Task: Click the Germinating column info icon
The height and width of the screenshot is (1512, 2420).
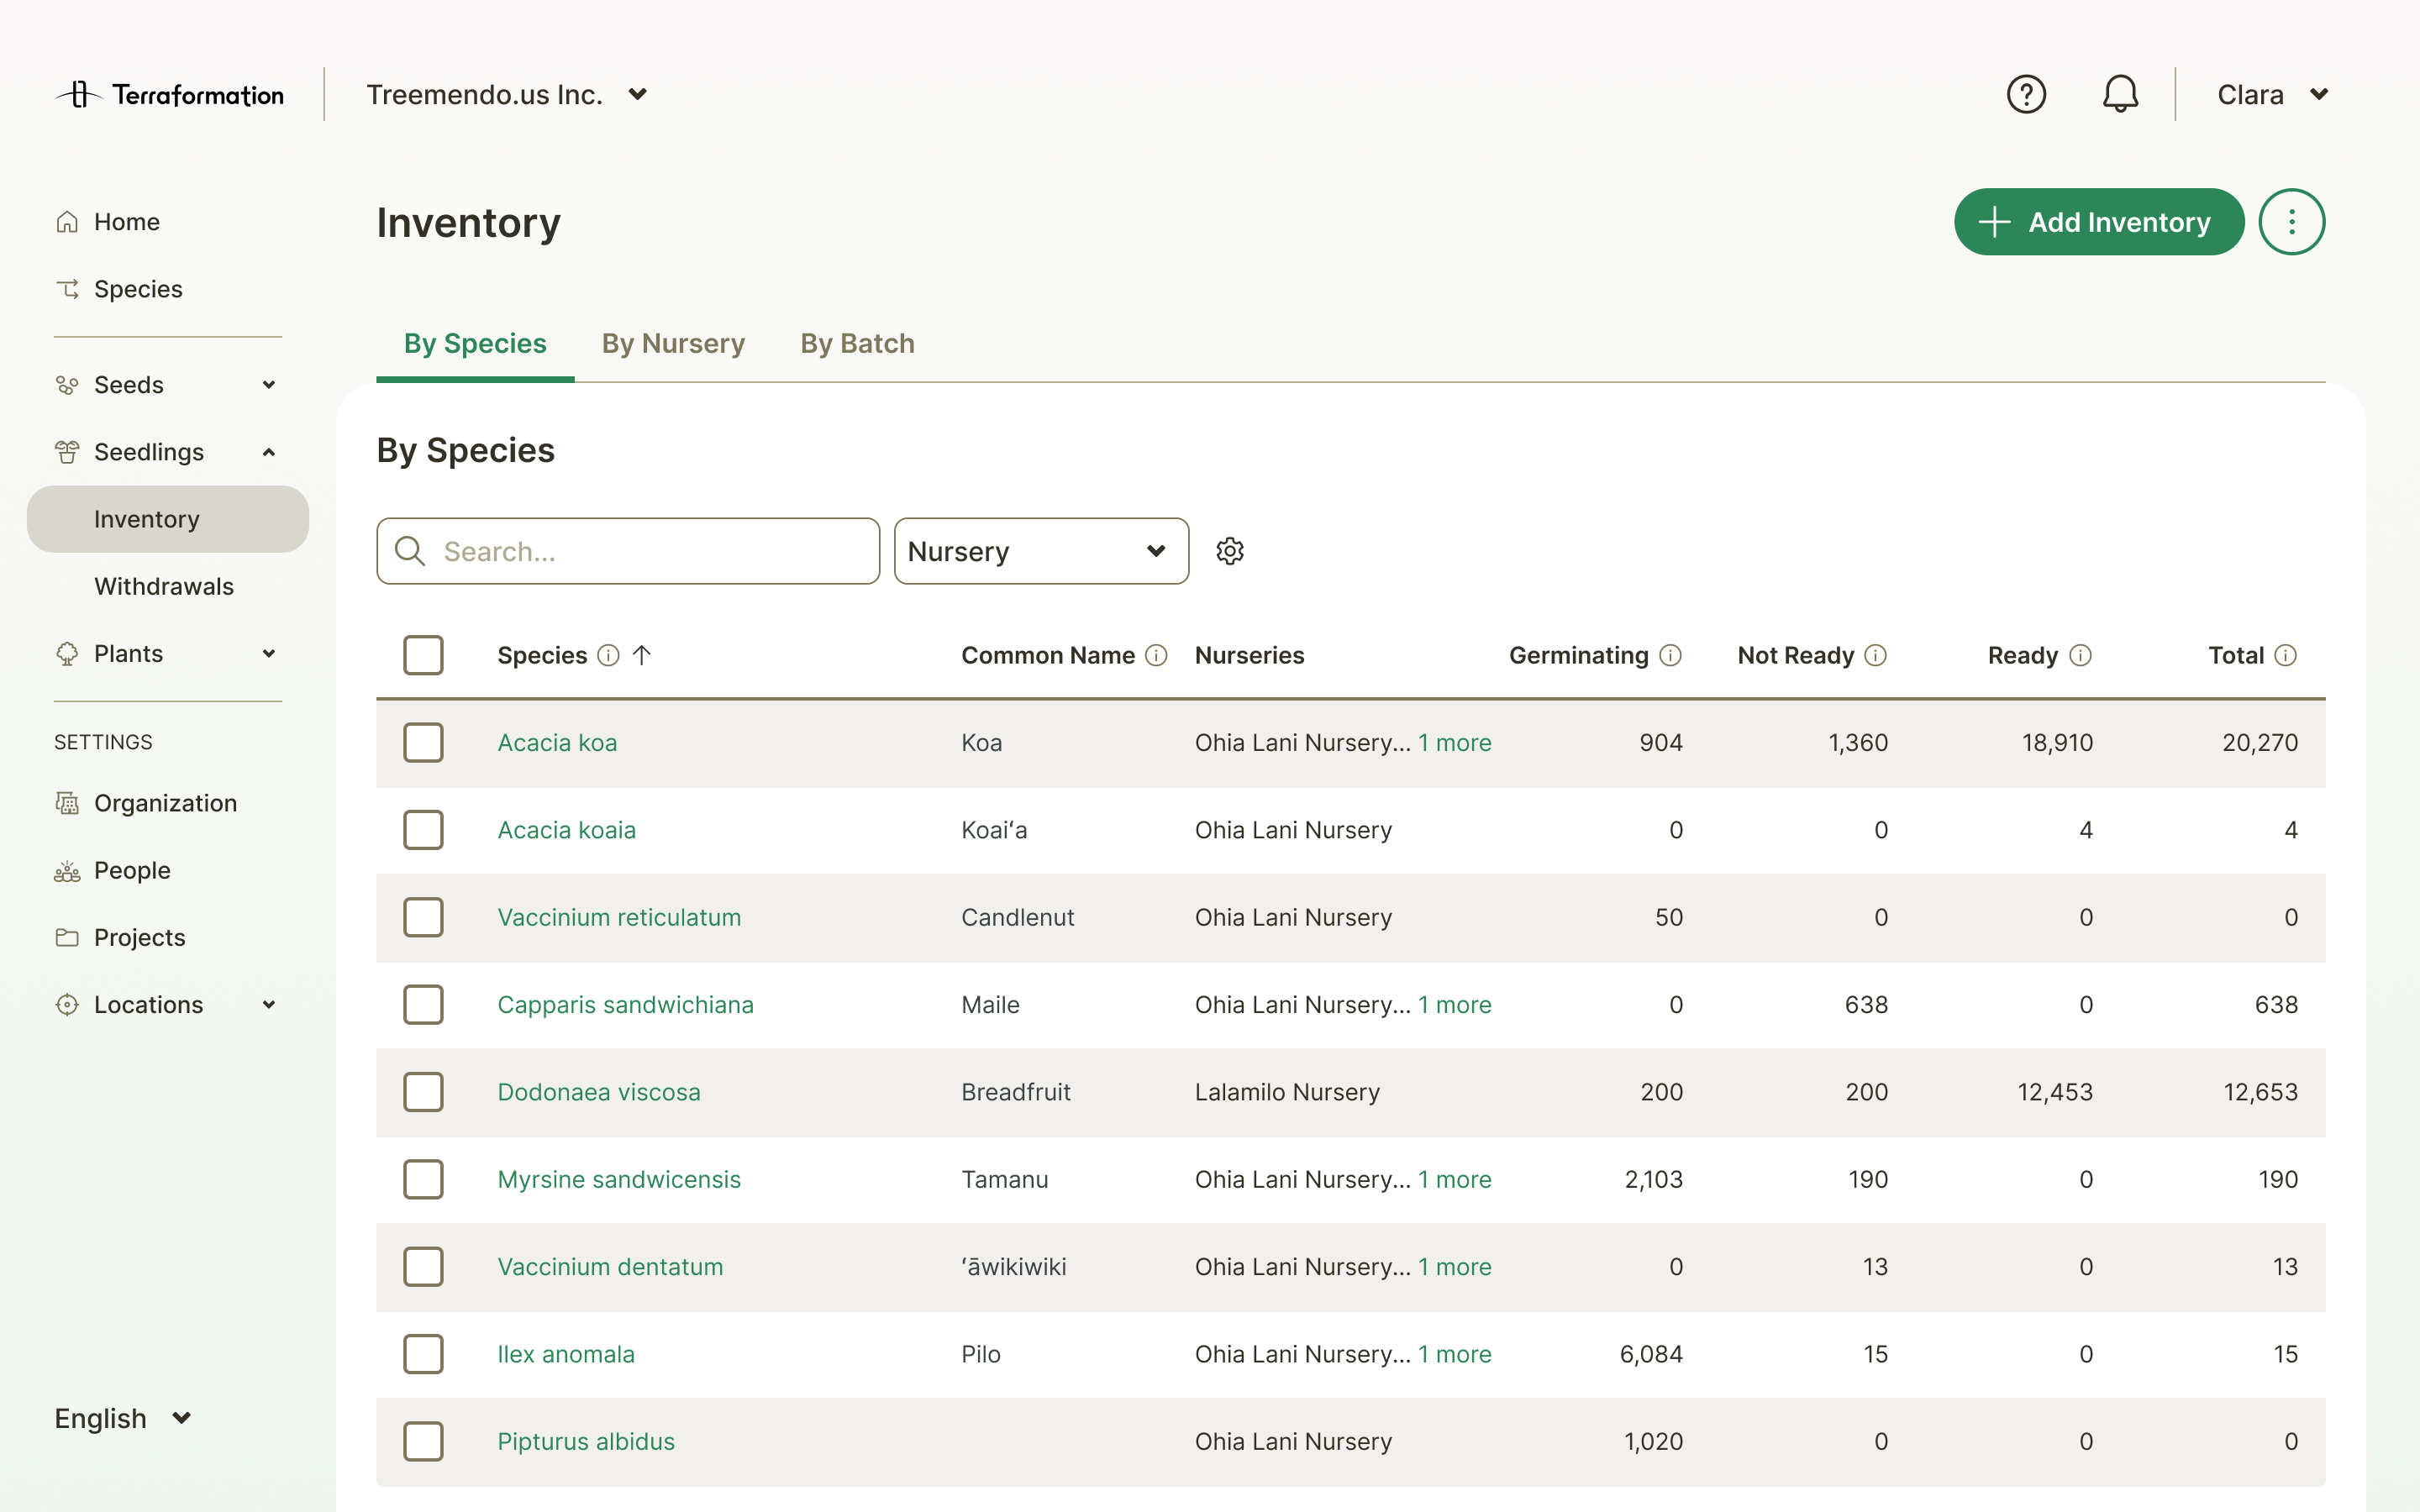Action: click(x=1671, y=655)
